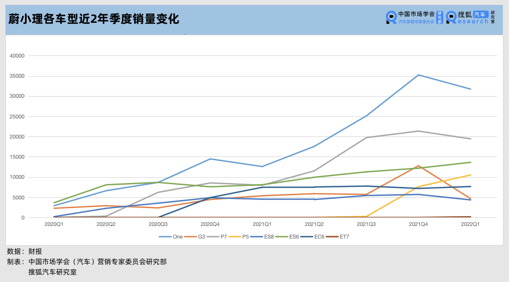Click the 2022Q1 x-axis label
This screenshot has height=282, width=510.
coord(470,224)
